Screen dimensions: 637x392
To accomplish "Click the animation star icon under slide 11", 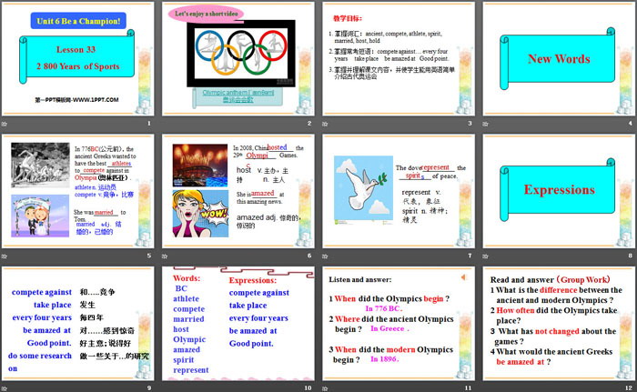I will click(x=326, y=388).
